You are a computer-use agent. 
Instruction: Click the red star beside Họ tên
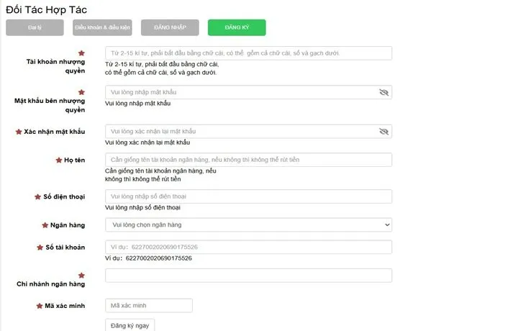click(x=59, y=160)
